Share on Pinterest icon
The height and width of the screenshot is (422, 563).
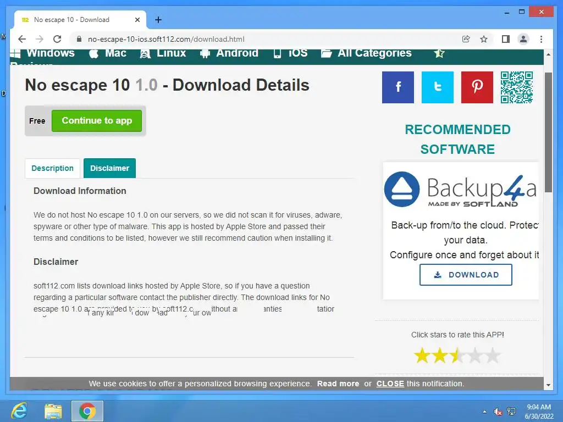pos(477,87)
